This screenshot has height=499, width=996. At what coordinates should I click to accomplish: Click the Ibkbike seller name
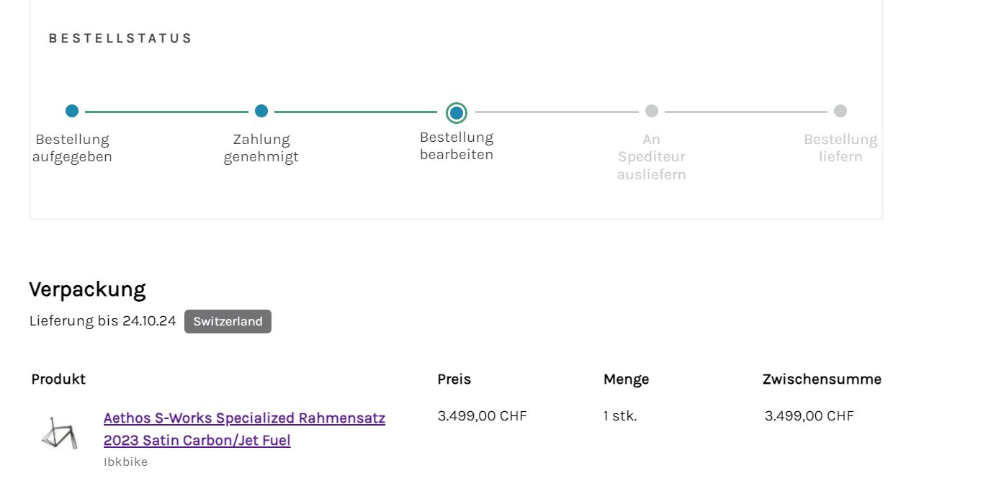(x=125, y=462)
